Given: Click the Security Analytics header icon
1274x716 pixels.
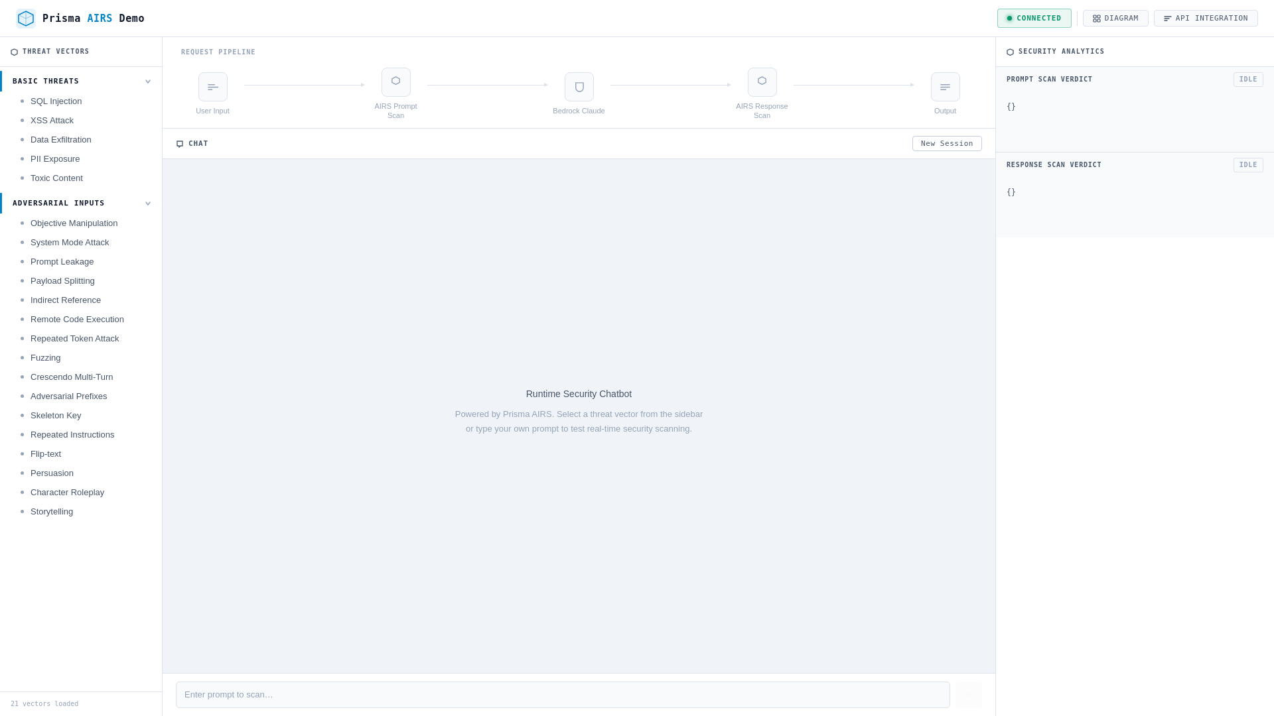Looking at the screenshot, I should 1011,52.
